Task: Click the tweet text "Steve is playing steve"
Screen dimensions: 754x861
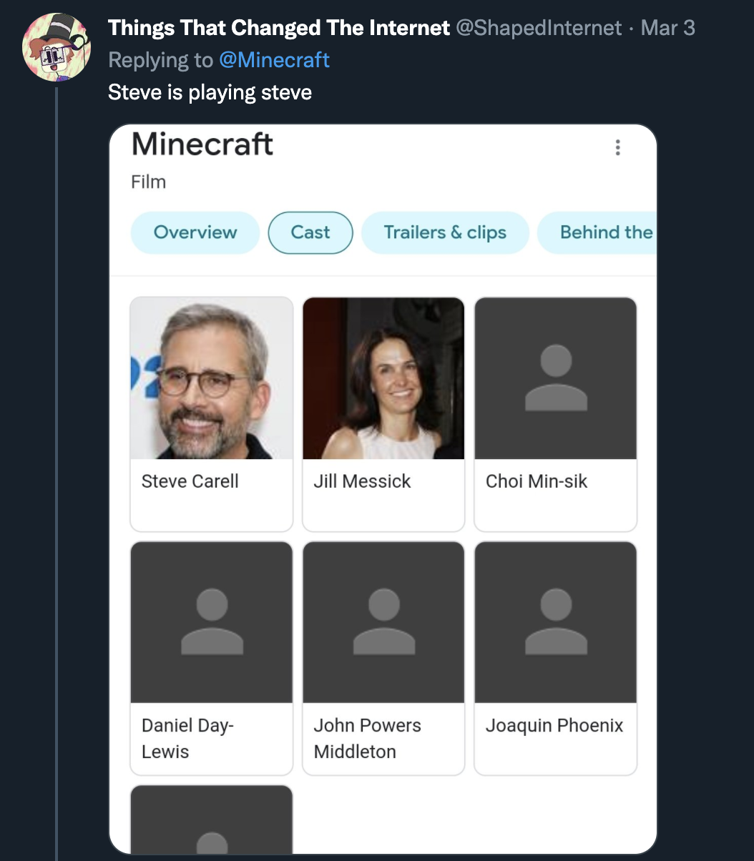Action: pyautogui.click(x=210, y=92)
